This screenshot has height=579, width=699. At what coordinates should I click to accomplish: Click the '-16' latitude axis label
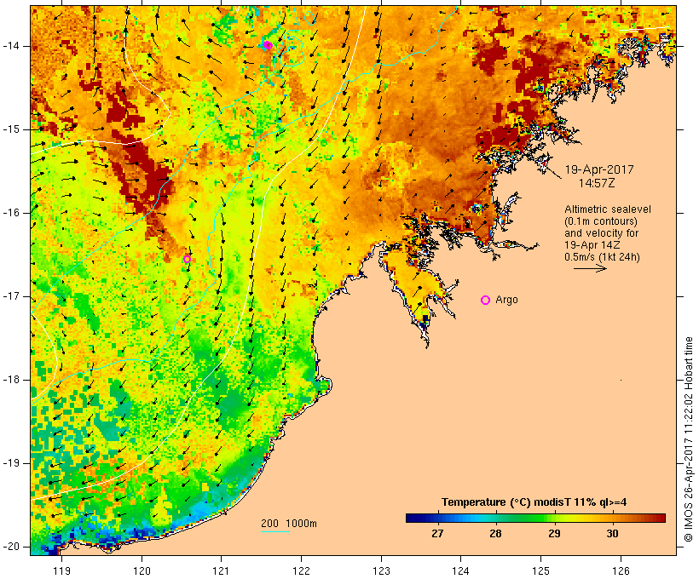(x=11, y=213)
